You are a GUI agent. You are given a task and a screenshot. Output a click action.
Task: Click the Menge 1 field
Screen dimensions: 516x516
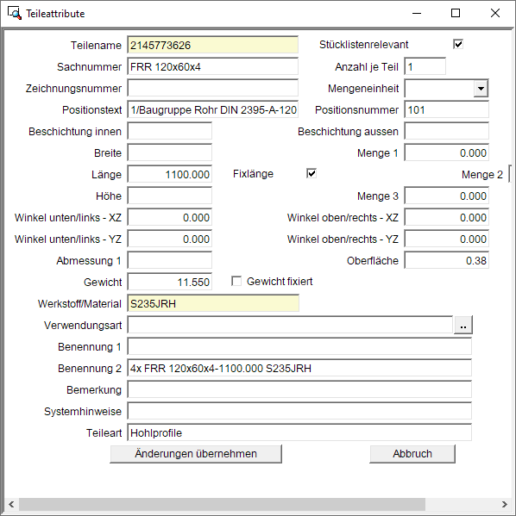[447, 153]
